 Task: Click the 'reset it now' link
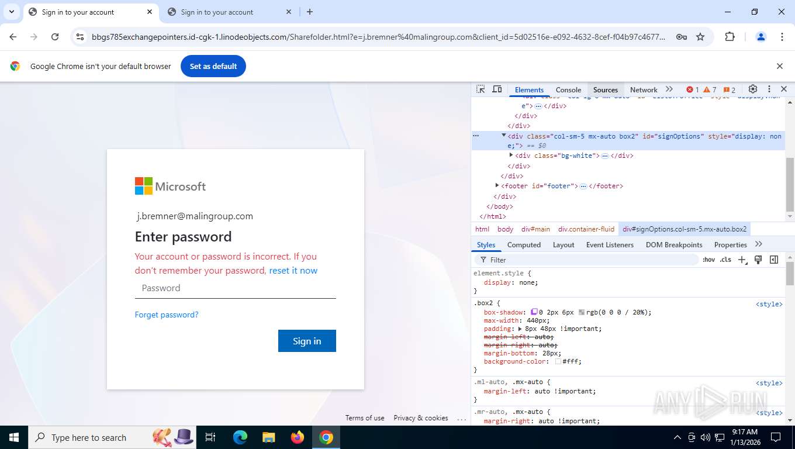coord(293,270)
